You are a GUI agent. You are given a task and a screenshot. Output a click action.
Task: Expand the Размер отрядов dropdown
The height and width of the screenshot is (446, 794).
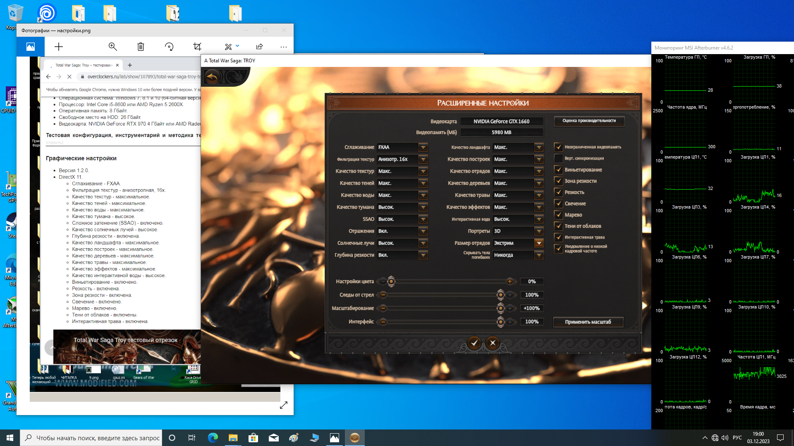tap(538, 243)
